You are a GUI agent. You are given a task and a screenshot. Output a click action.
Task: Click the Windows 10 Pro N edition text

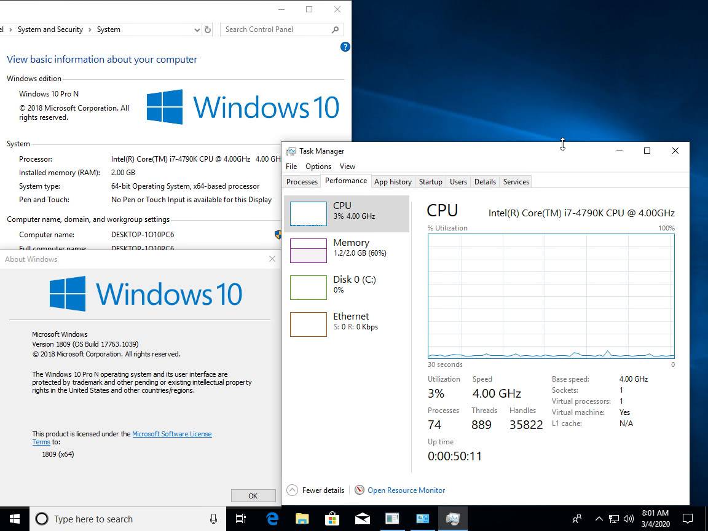49,94
